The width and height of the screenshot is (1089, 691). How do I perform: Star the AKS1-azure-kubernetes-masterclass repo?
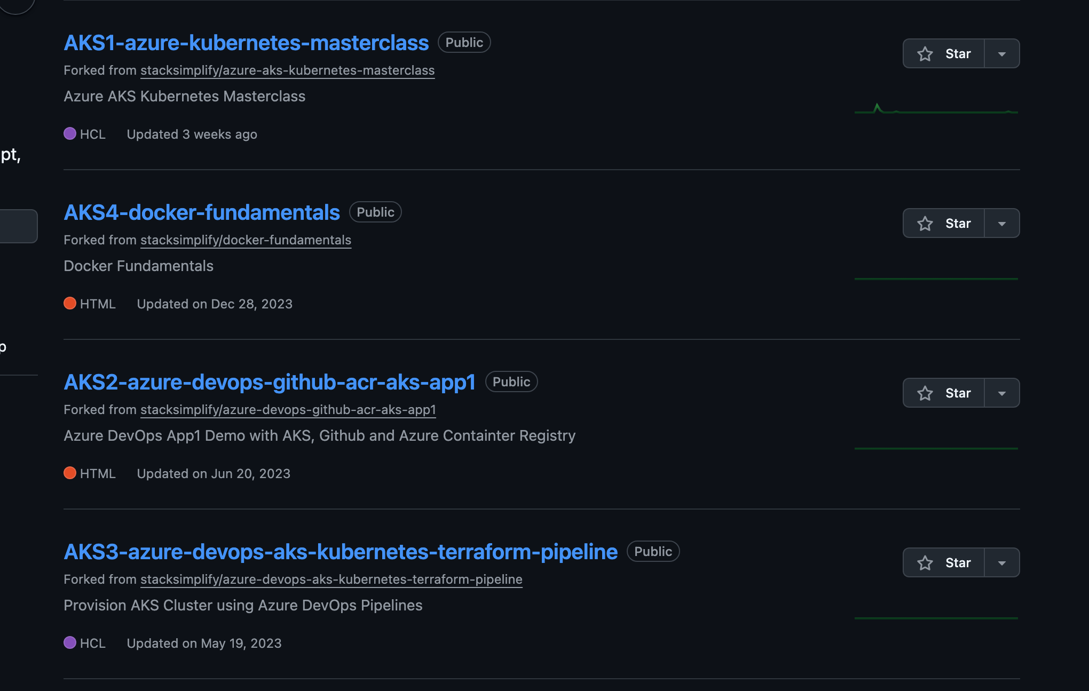point(943,53)
